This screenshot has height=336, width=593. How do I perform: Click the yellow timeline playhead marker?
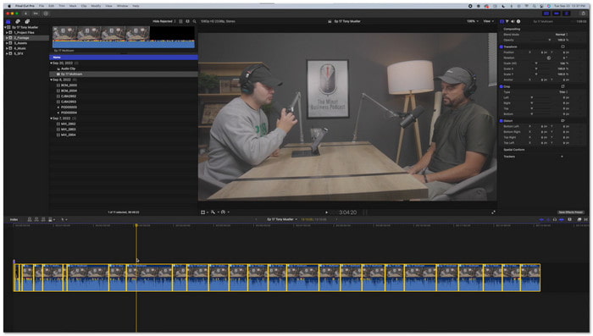(x=136, y=226)
